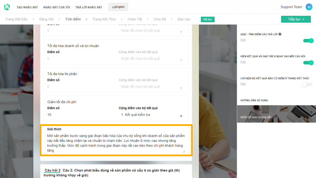Click score field for Tối đa hóa doanh số
The image size is (316, 178).
81,59
